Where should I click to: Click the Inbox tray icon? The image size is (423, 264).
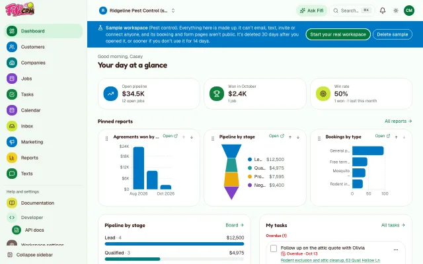(x=12, y=126)
